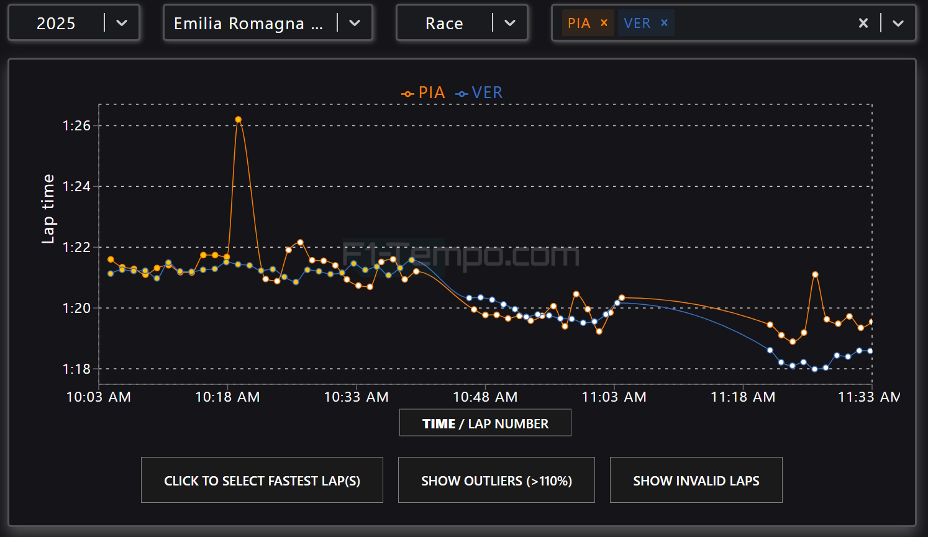Open the 2025 year dropdown
928x537 pixels.
(x=73, y=23)
